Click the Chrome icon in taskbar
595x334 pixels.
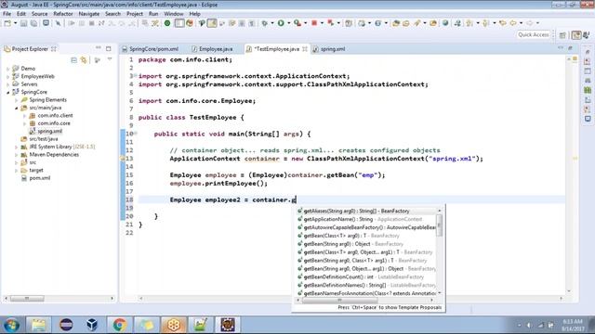120,325
